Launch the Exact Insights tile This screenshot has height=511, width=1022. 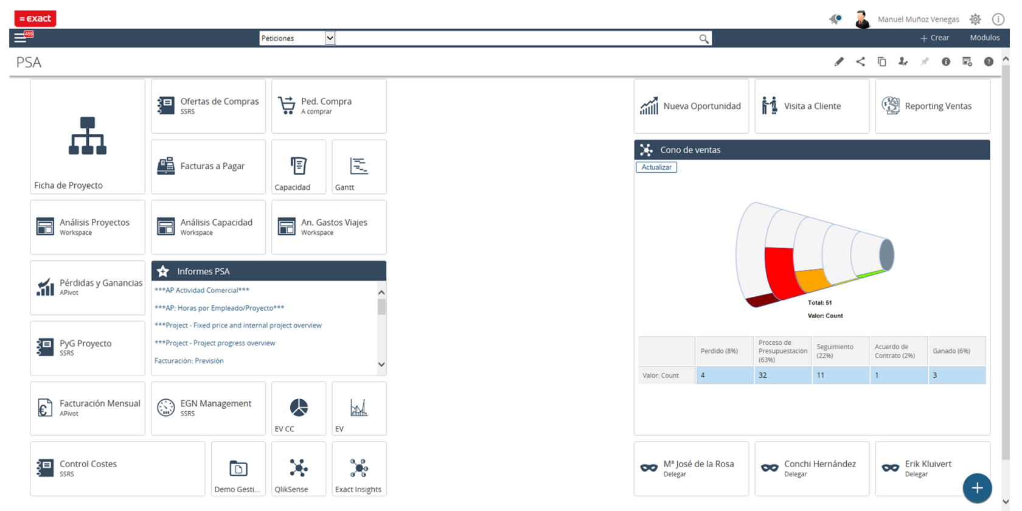[x=359, y=468]
